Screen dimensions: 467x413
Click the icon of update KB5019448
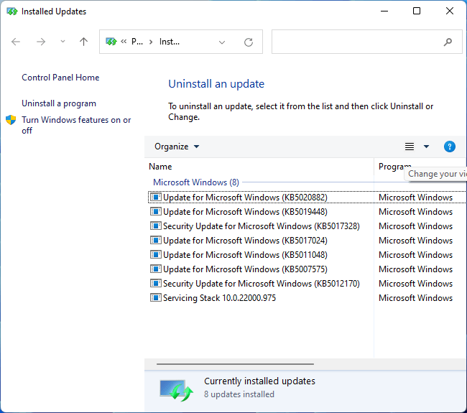[156, 211]
